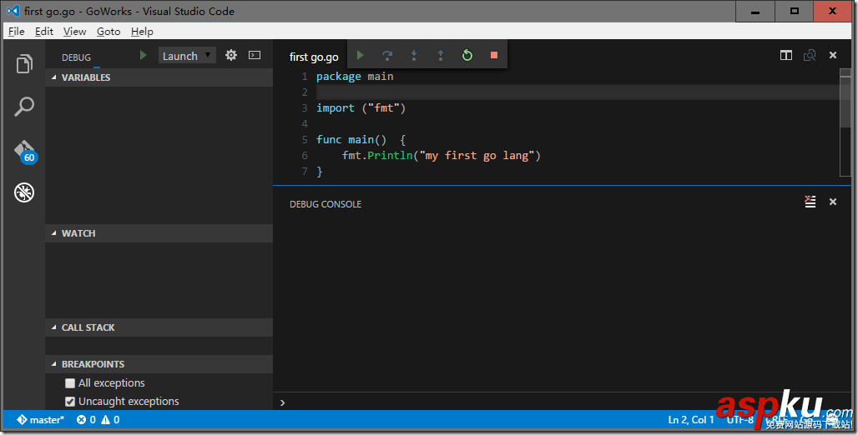Click the 'package main' code line
This screenshot has width=858, height=435.
pos(355,77)
